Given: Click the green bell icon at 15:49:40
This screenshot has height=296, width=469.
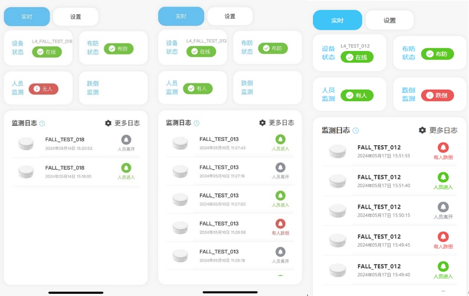Looking at the screenshot, I should coord(443,266).
